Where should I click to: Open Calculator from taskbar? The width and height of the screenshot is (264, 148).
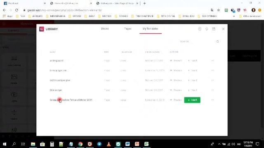52,144
